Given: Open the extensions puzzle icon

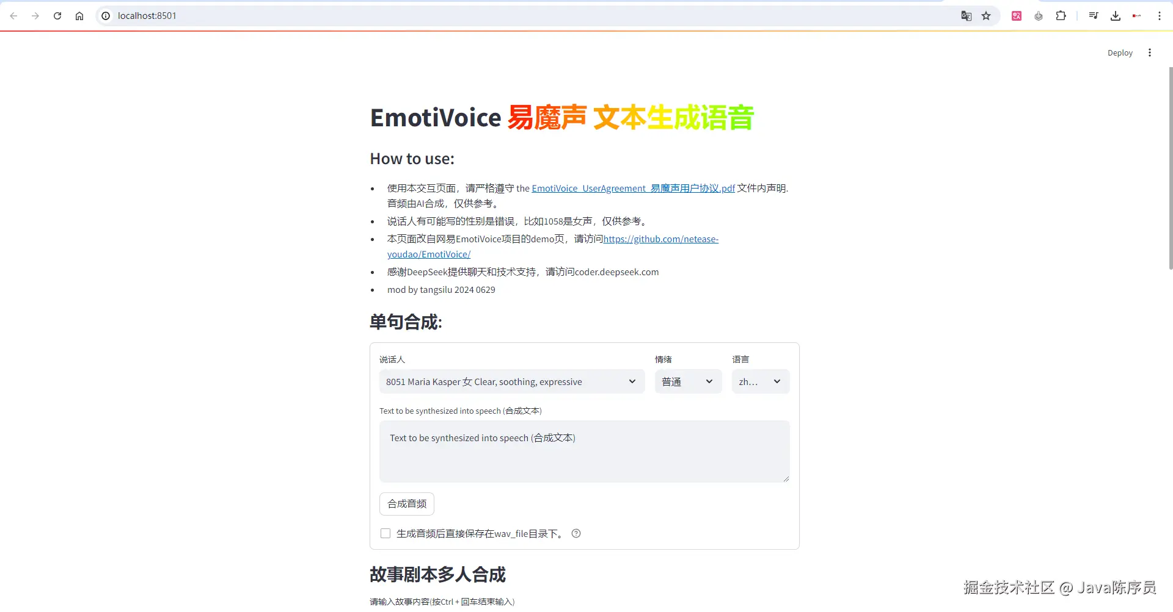Looking at the screenshot, I should [1061, 16].
